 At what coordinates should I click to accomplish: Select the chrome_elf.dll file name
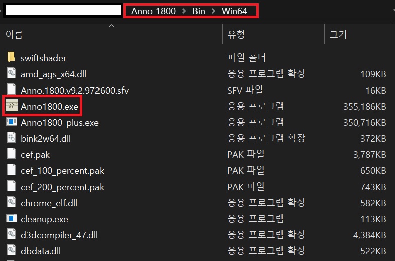(x=49, y=203)
